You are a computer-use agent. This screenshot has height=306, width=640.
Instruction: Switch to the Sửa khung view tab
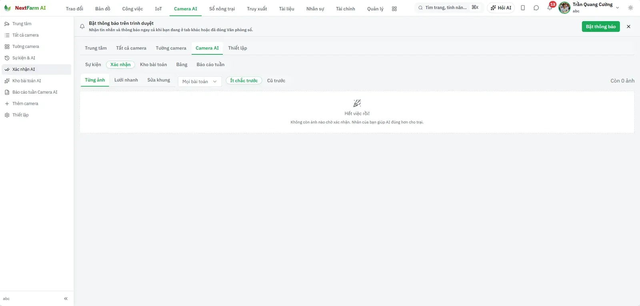click(158, 80)
